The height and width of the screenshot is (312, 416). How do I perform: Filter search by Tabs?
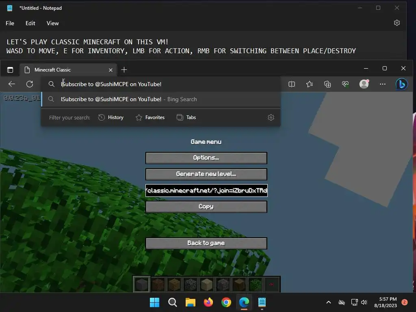[x=186, y=117]
